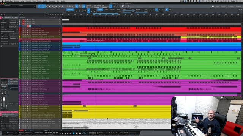Screen dimensions: 243x136
Task: Select the Split tool in toolbar
Action: point(47,6)
